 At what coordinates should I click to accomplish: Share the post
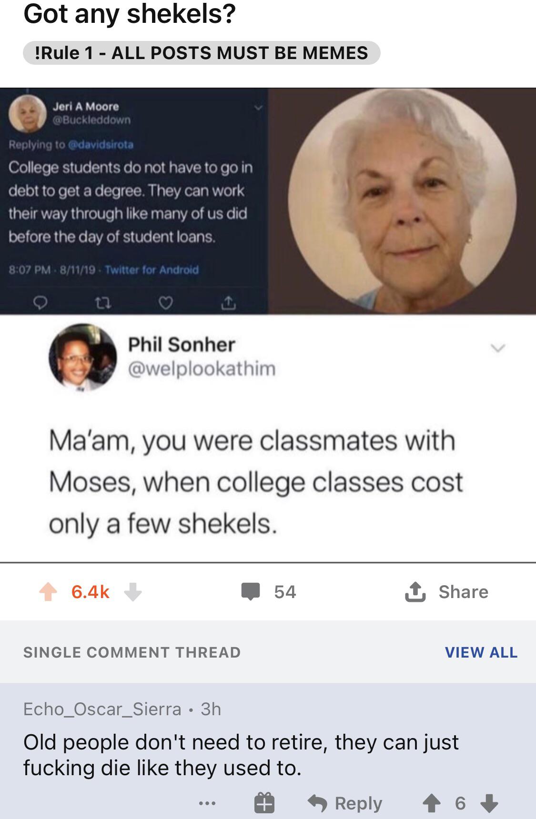pos(447,592)
